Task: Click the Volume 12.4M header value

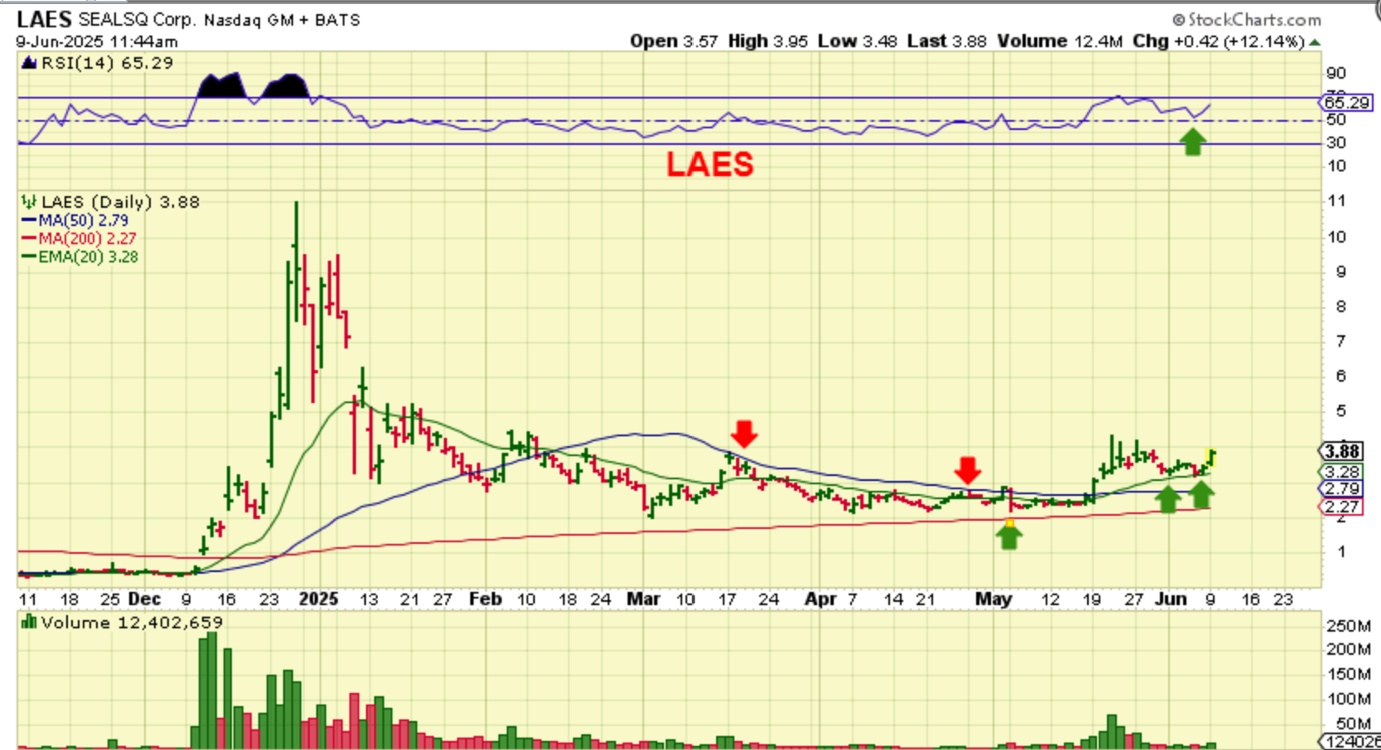Action: [1060, 41]
